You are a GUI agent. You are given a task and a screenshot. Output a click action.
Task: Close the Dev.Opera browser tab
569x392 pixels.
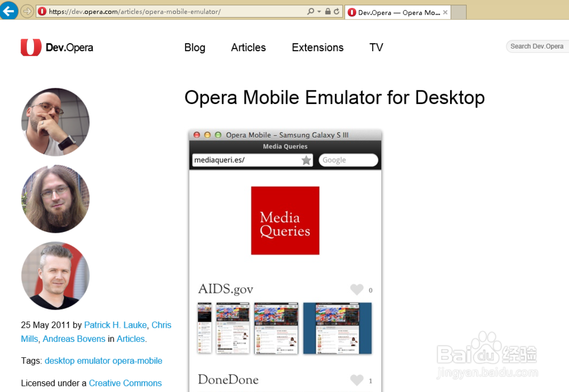pyautogui.click(x=446, y=13)
